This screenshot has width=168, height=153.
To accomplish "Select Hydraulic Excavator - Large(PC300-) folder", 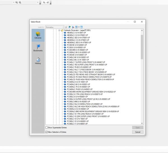I will coord(77,30).
